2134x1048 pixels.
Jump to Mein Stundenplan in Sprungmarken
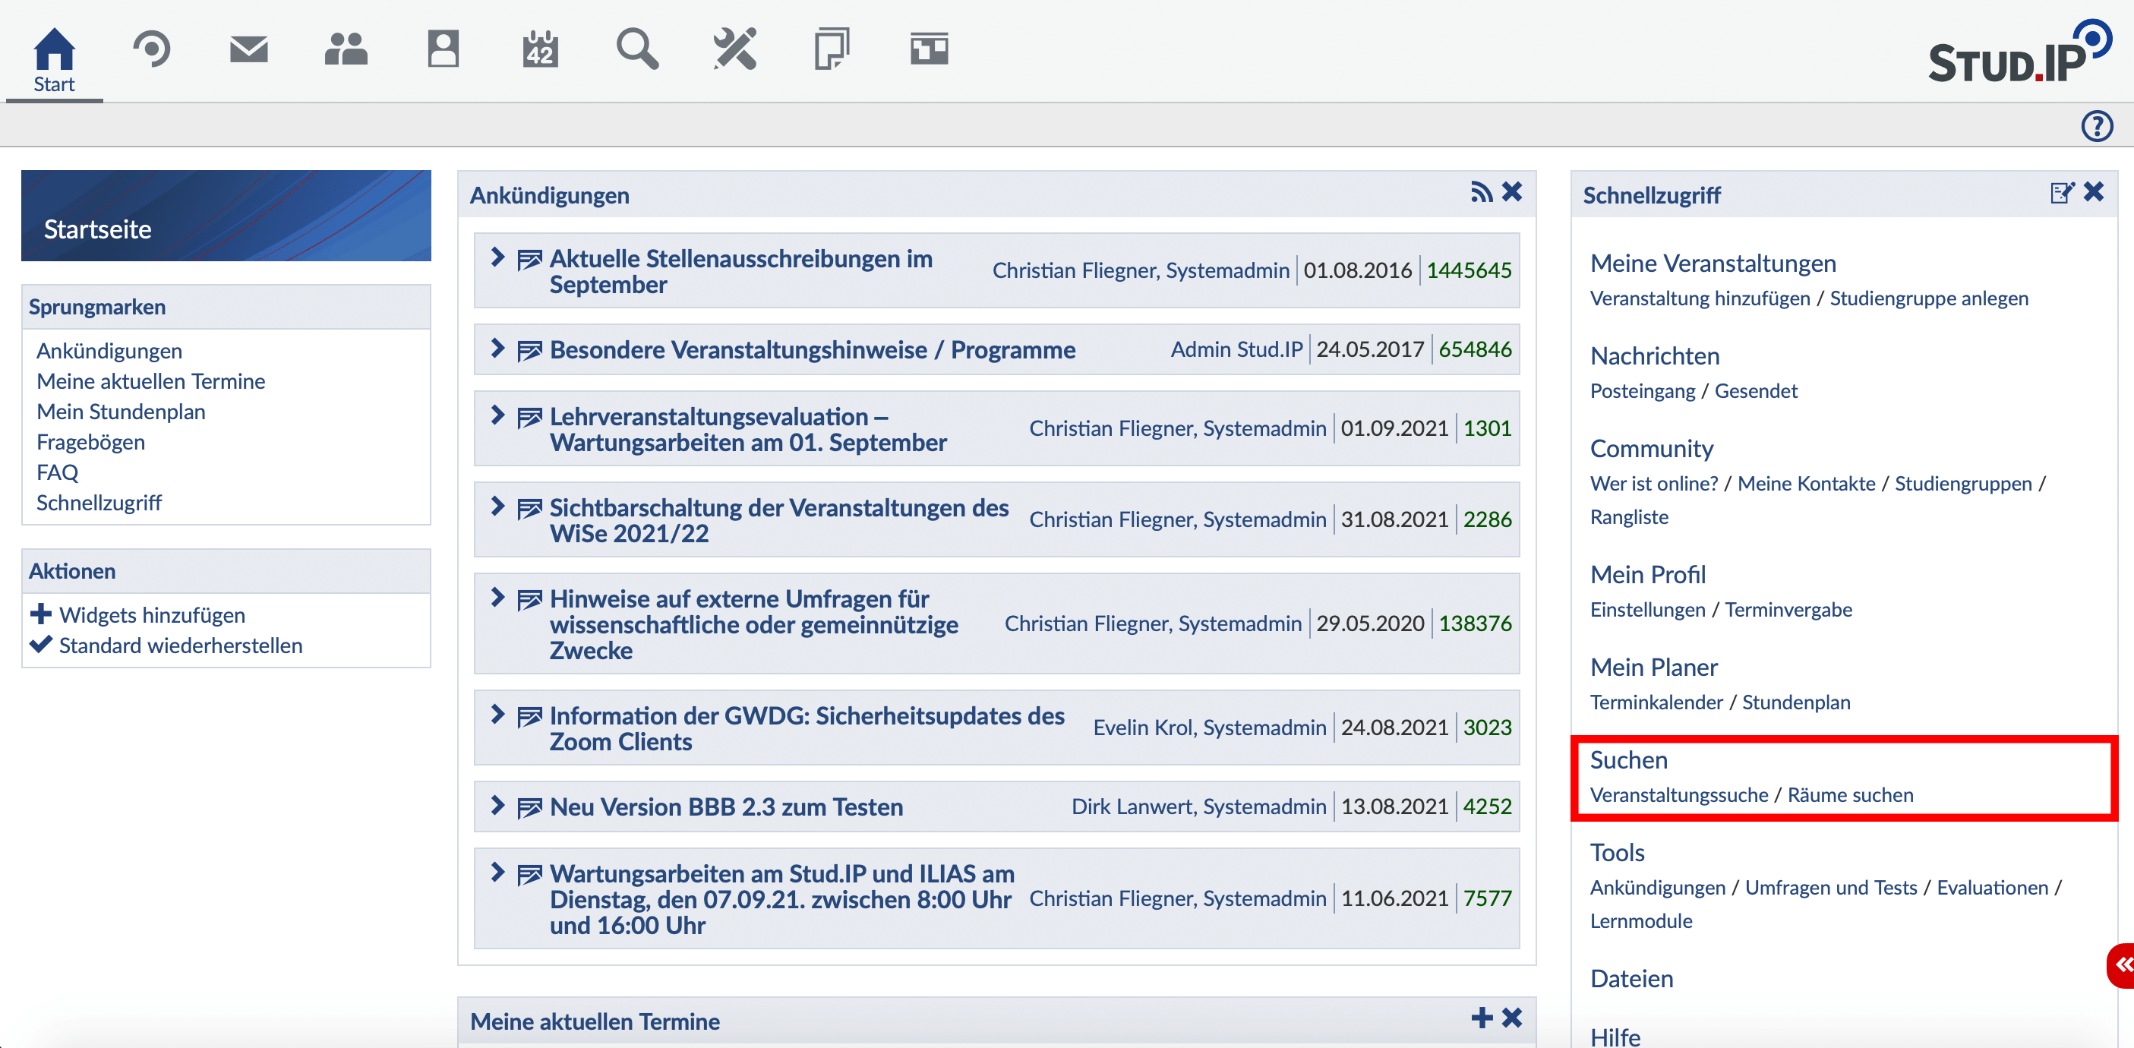(121, 412)
